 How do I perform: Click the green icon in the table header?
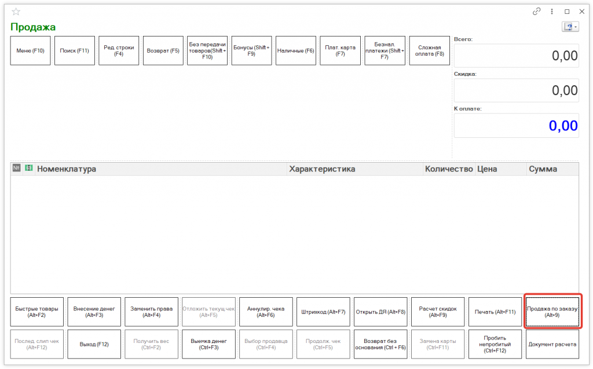28,168
